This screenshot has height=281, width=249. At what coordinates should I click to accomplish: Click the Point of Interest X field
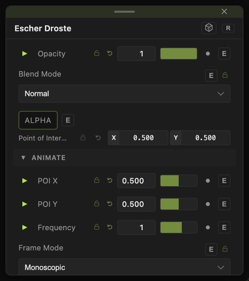coord(138,138)
